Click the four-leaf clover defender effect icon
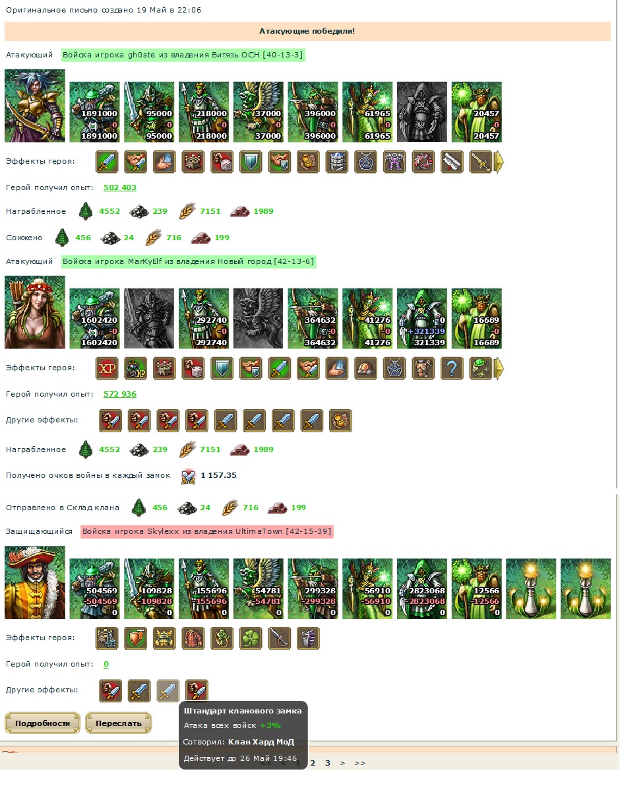Screen dimensions: 620x790 click(251, 638)
